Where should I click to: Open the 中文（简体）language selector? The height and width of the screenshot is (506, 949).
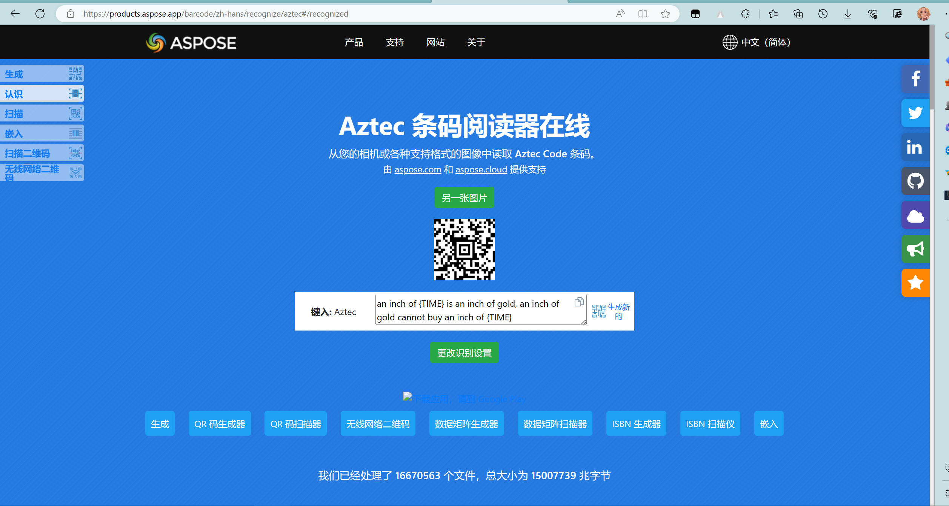click(757, 42)
